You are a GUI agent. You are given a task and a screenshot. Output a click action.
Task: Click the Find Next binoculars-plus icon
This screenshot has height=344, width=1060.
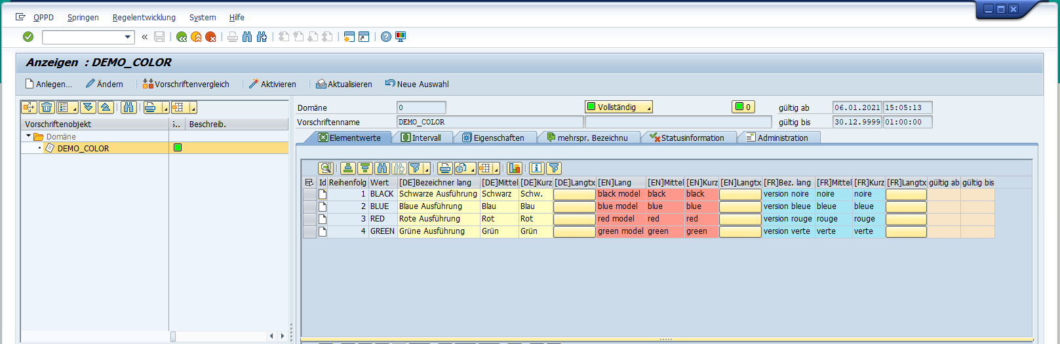[x=262, y=37]
